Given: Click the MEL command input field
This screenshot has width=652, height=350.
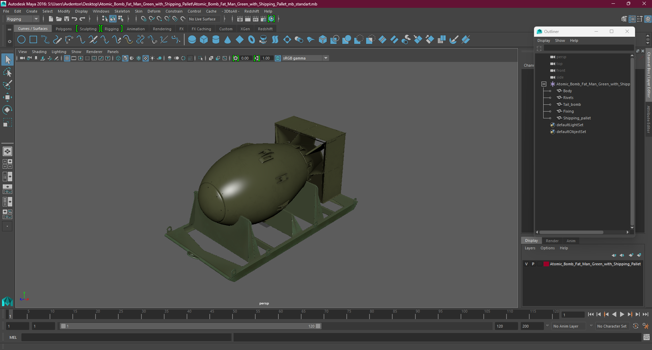Looking at the screenshot, I should coord(126,337).
